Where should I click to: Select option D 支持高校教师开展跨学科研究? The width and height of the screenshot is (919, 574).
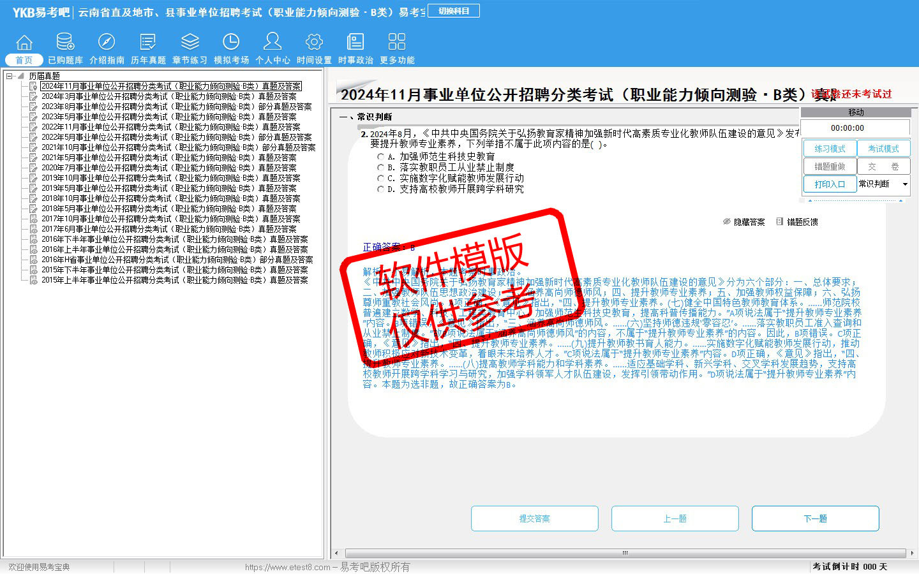pyautogui.click(x=381, y=189)
